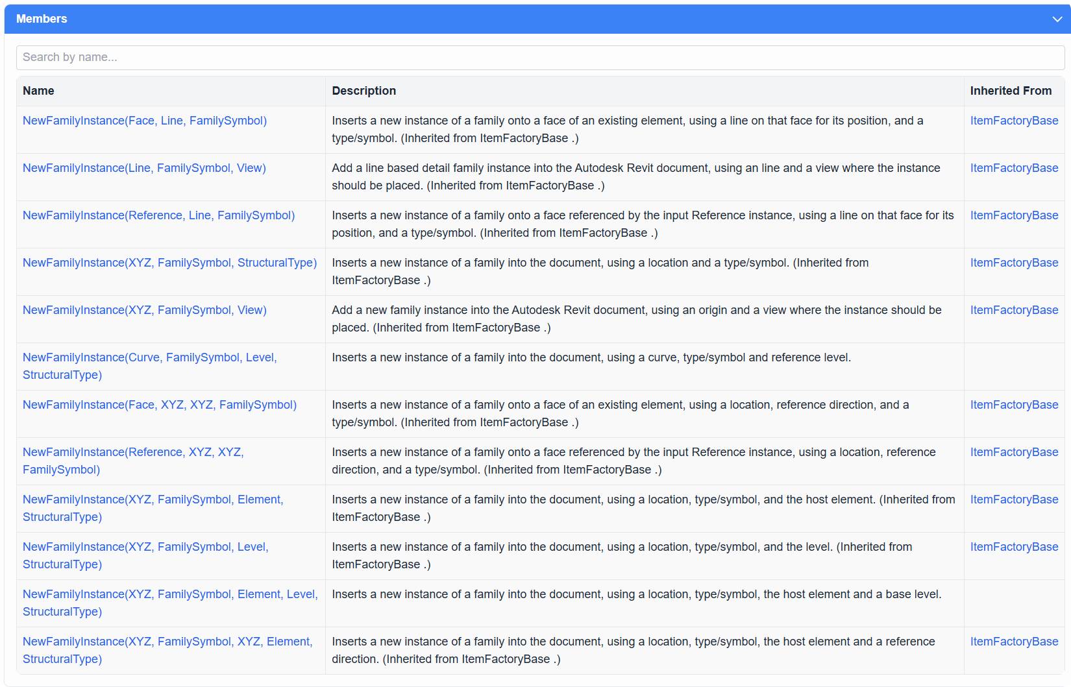Click the Members panel title text
Image resolution: width=1071 pixels, height=687 pixels.
pyautogui.click(x=42, y=19)
